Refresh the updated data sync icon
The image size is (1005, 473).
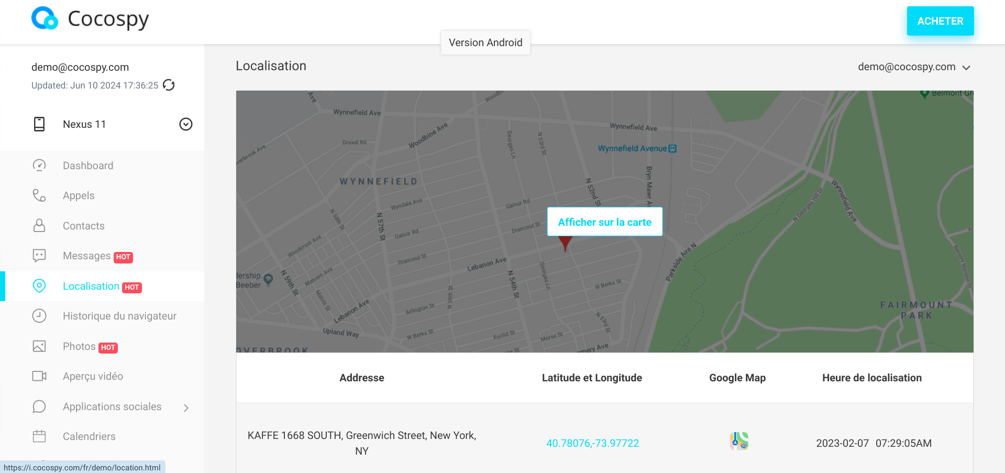(169, 85)
